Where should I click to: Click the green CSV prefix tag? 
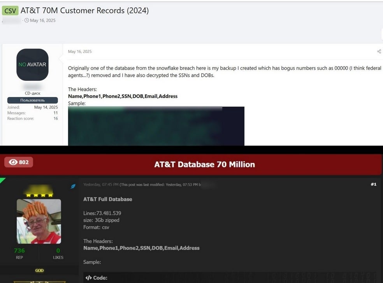[10, 11]
